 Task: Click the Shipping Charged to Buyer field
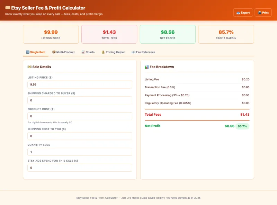pyautogui.click(x=80, y=100)
